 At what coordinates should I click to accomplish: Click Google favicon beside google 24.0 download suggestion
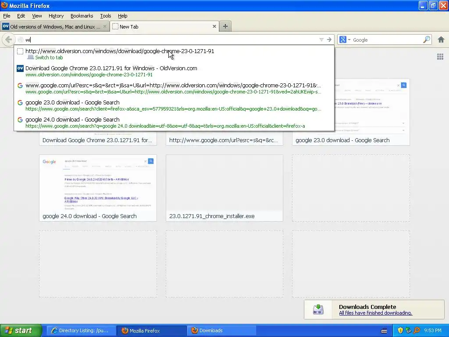[20, 120]
